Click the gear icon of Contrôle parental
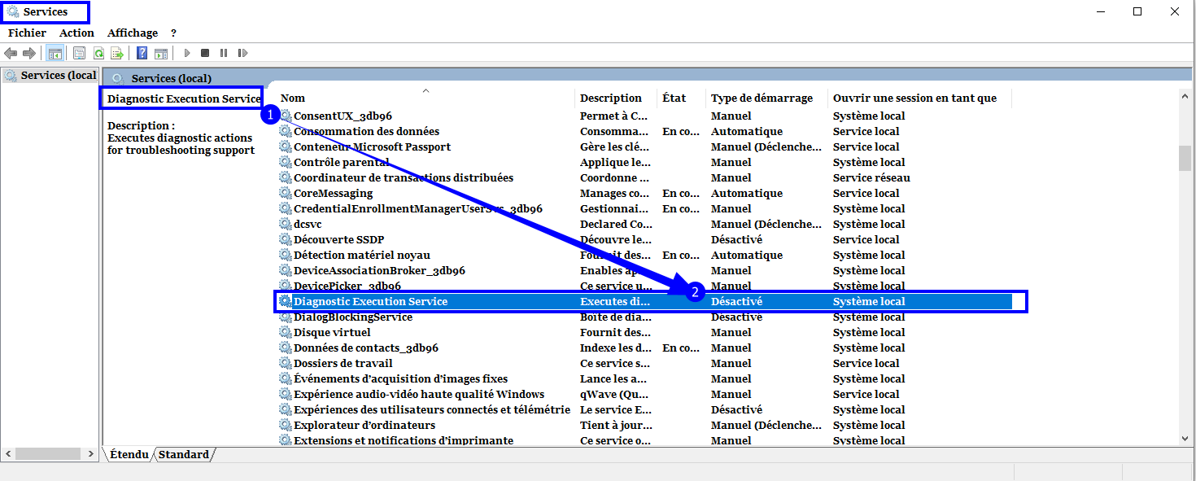This screenshot has width=1196, height=481. (x=286, y=162)
